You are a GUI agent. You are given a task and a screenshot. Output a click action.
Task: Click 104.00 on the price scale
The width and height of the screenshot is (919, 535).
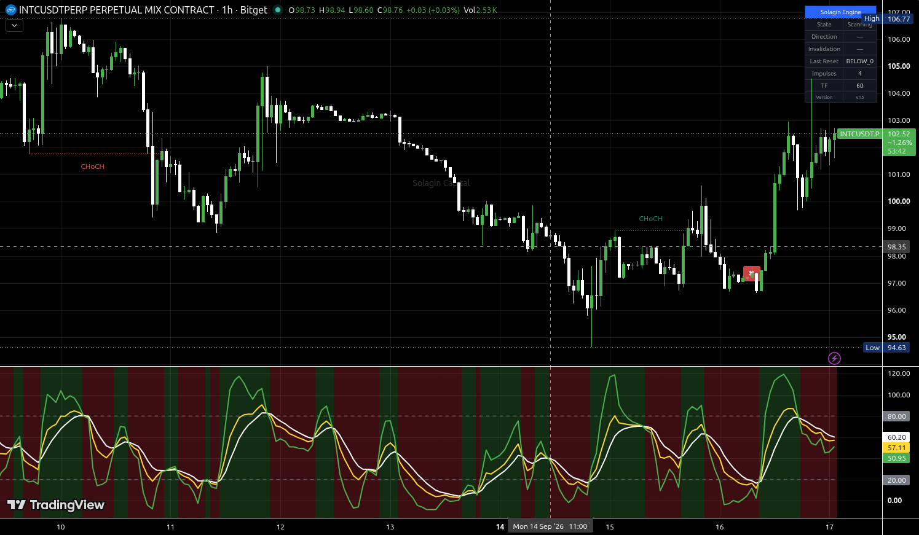click(x=899, y=93)
